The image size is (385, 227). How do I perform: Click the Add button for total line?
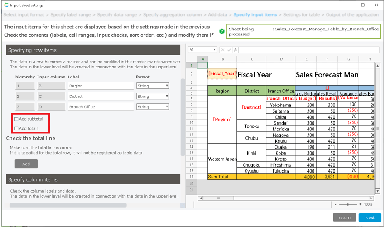click(26, 164)
